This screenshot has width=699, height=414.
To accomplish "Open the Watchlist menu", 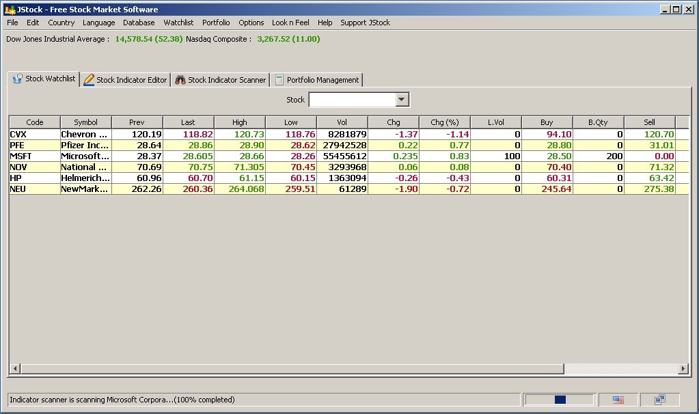I will [178, 23].
